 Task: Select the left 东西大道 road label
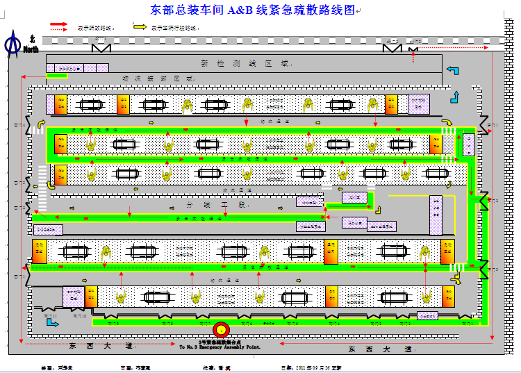pos(101,346)
